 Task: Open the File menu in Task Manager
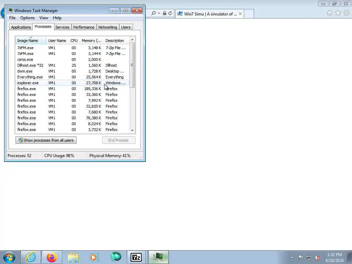12,18
